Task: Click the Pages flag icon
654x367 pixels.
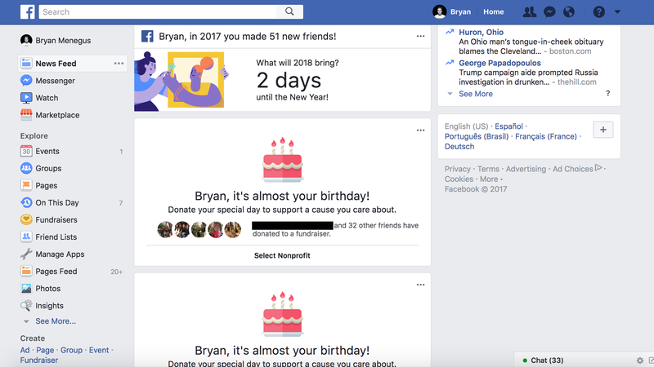Action: [x=26, y=185]
